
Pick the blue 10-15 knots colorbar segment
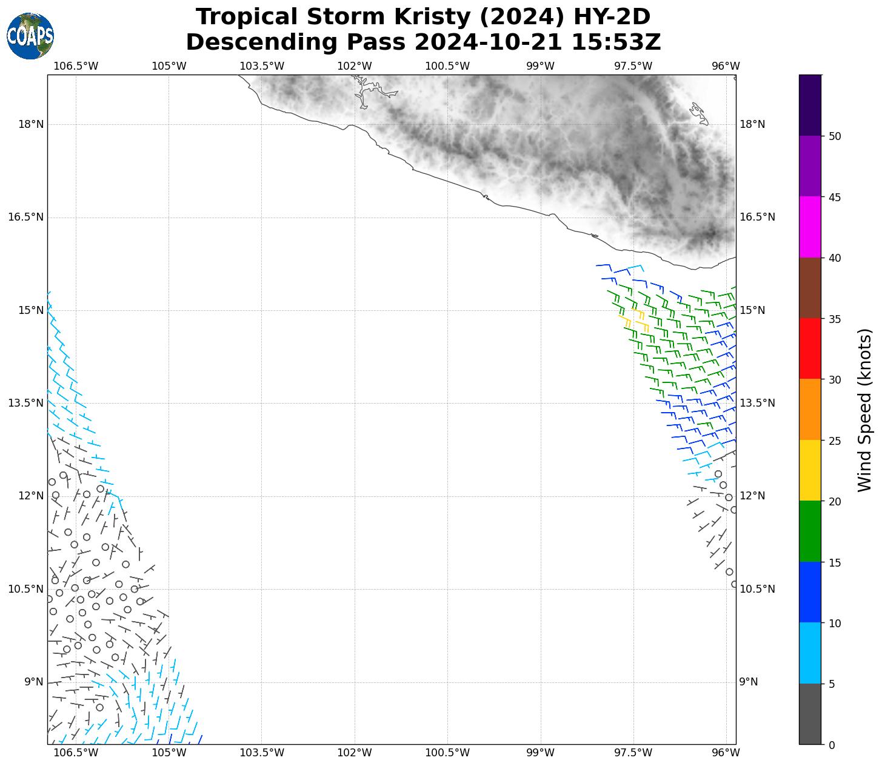810,592
